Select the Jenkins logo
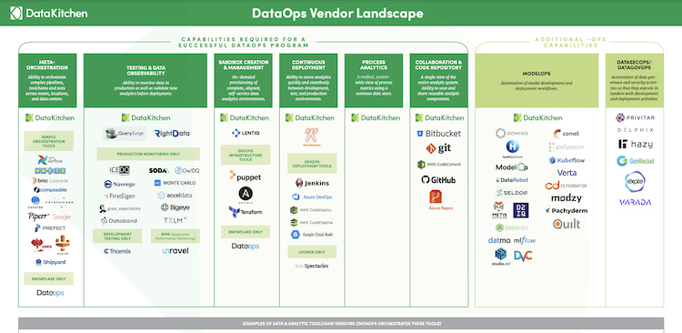This screenshot has height=333, width=682. [312, 183]
